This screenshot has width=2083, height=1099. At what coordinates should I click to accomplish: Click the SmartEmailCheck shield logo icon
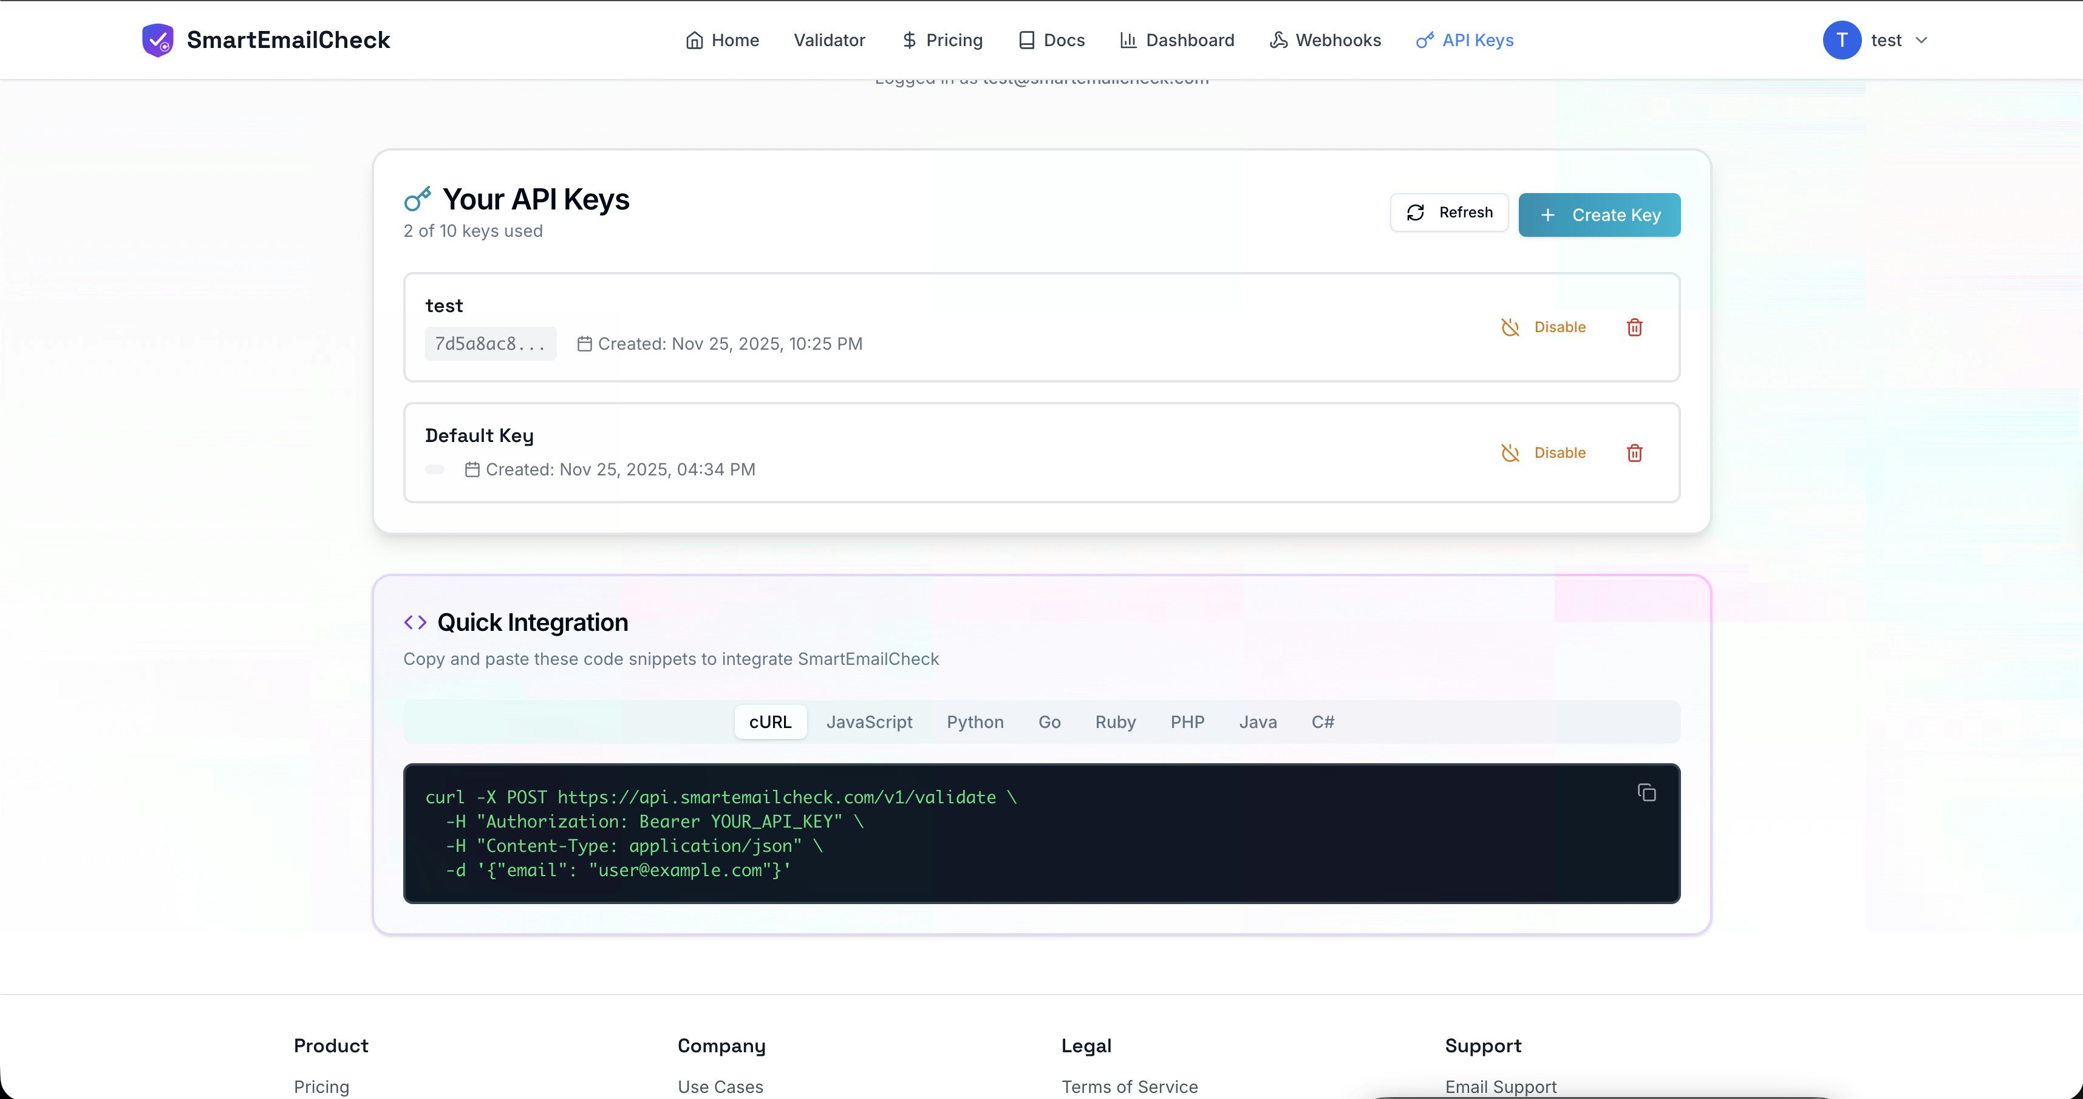158,39
